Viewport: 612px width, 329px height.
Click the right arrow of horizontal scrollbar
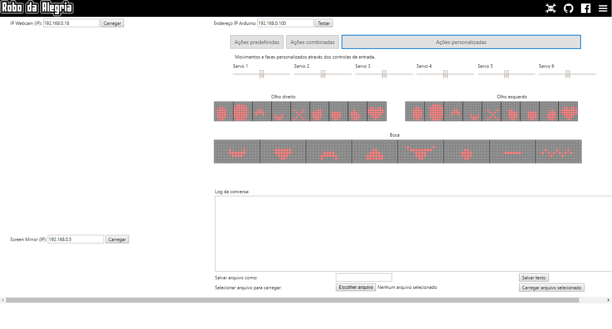(609, 300)
